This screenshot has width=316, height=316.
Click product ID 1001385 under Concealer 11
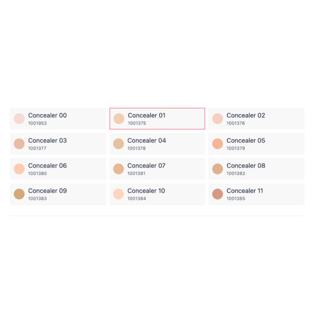point(236,199)
